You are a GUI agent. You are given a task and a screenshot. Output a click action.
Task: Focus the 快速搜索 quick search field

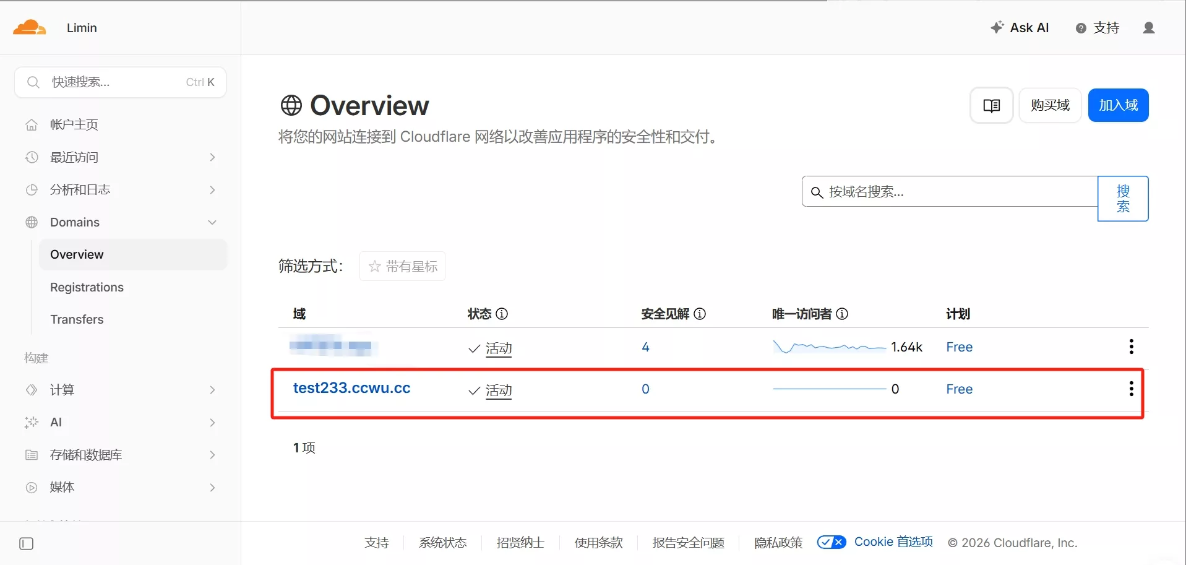click(x=120, y=82)
